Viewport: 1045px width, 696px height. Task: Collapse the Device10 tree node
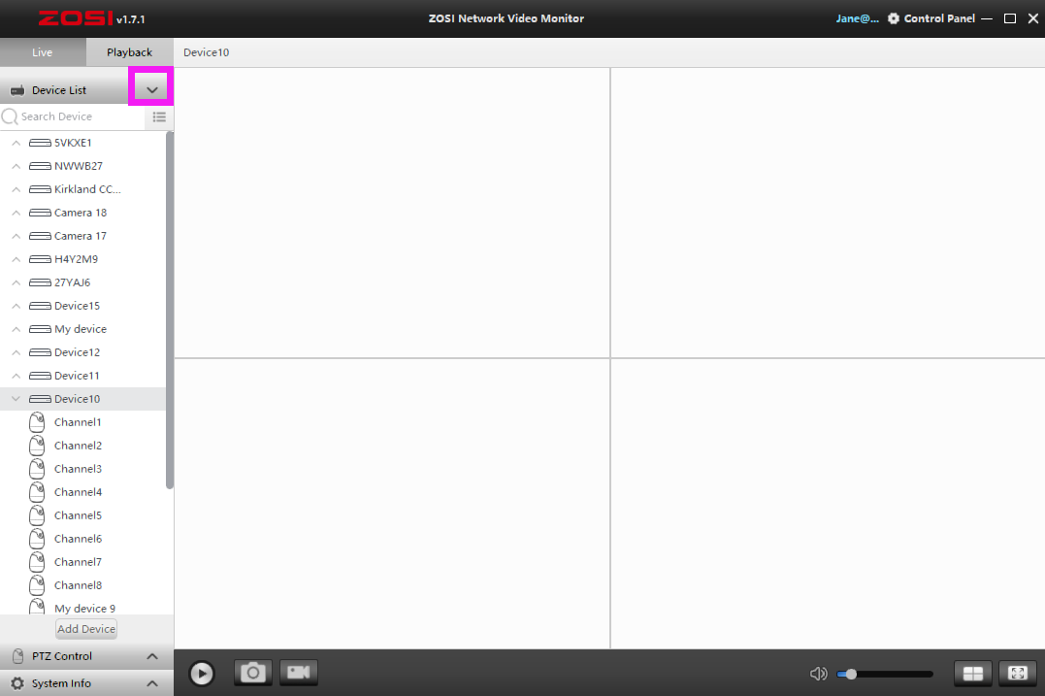tap(16, 399)
